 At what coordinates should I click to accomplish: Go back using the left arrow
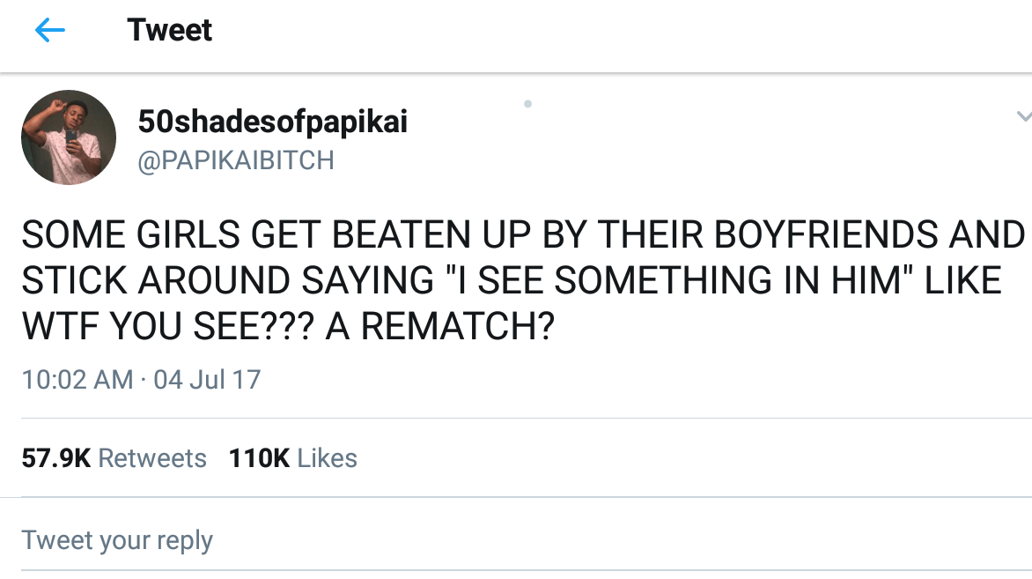coord(50,31)
